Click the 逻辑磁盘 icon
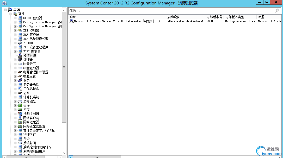This screenshot has width=283, height=158. point(20,101)
